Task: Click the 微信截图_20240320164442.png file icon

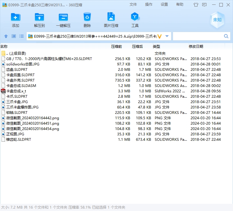Action: coord(3,118)
